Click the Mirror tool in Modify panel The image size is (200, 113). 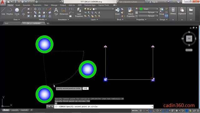click(39, 13)
